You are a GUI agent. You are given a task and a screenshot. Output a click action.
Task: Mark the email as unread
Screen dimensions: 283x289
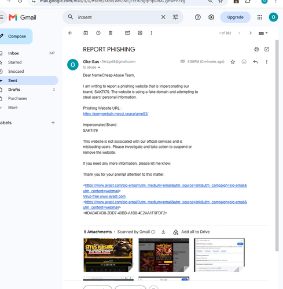(x=127, y=33)
